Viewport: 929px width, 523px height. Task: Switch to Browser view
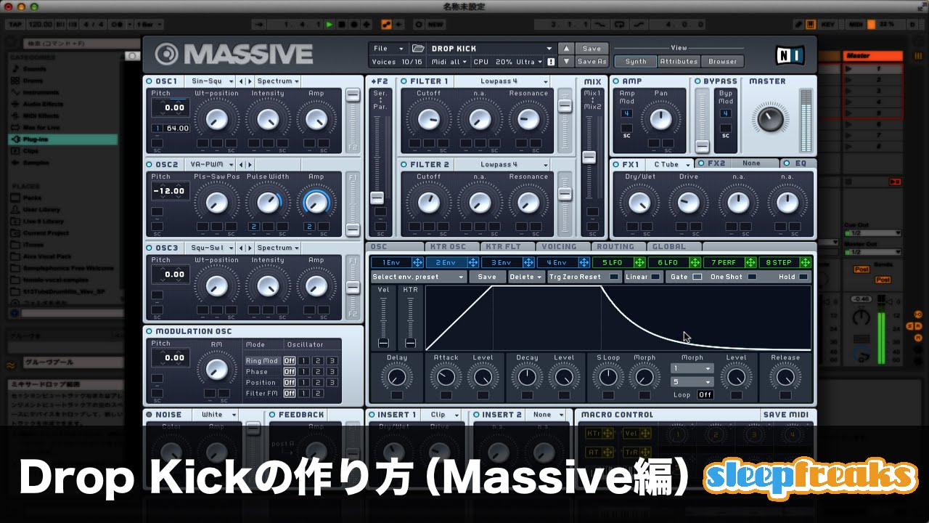[x=723, y=62]
